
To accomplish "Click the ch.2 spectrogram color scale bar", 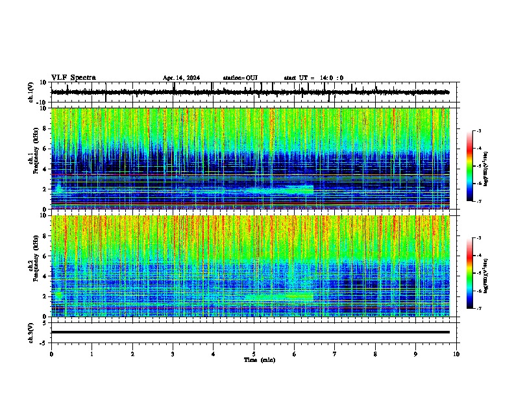I will [x=470, y=273].
